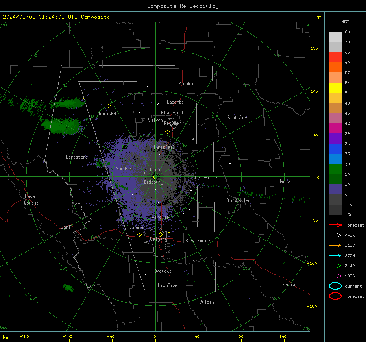Click the ThreeHills city label
This screenshot has width=366, height=342.
[205, 178]
